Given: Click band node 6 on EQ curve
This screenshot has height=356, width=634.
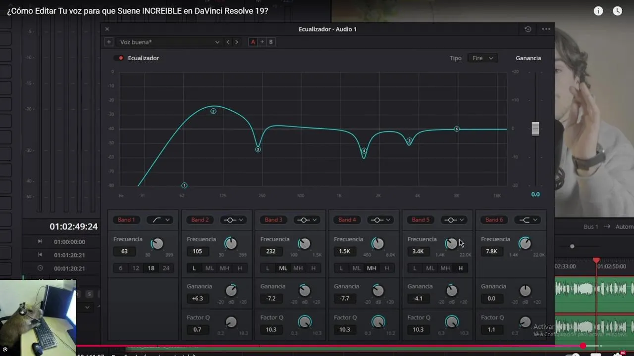Looking at the screenshot, I should (457, 129).
